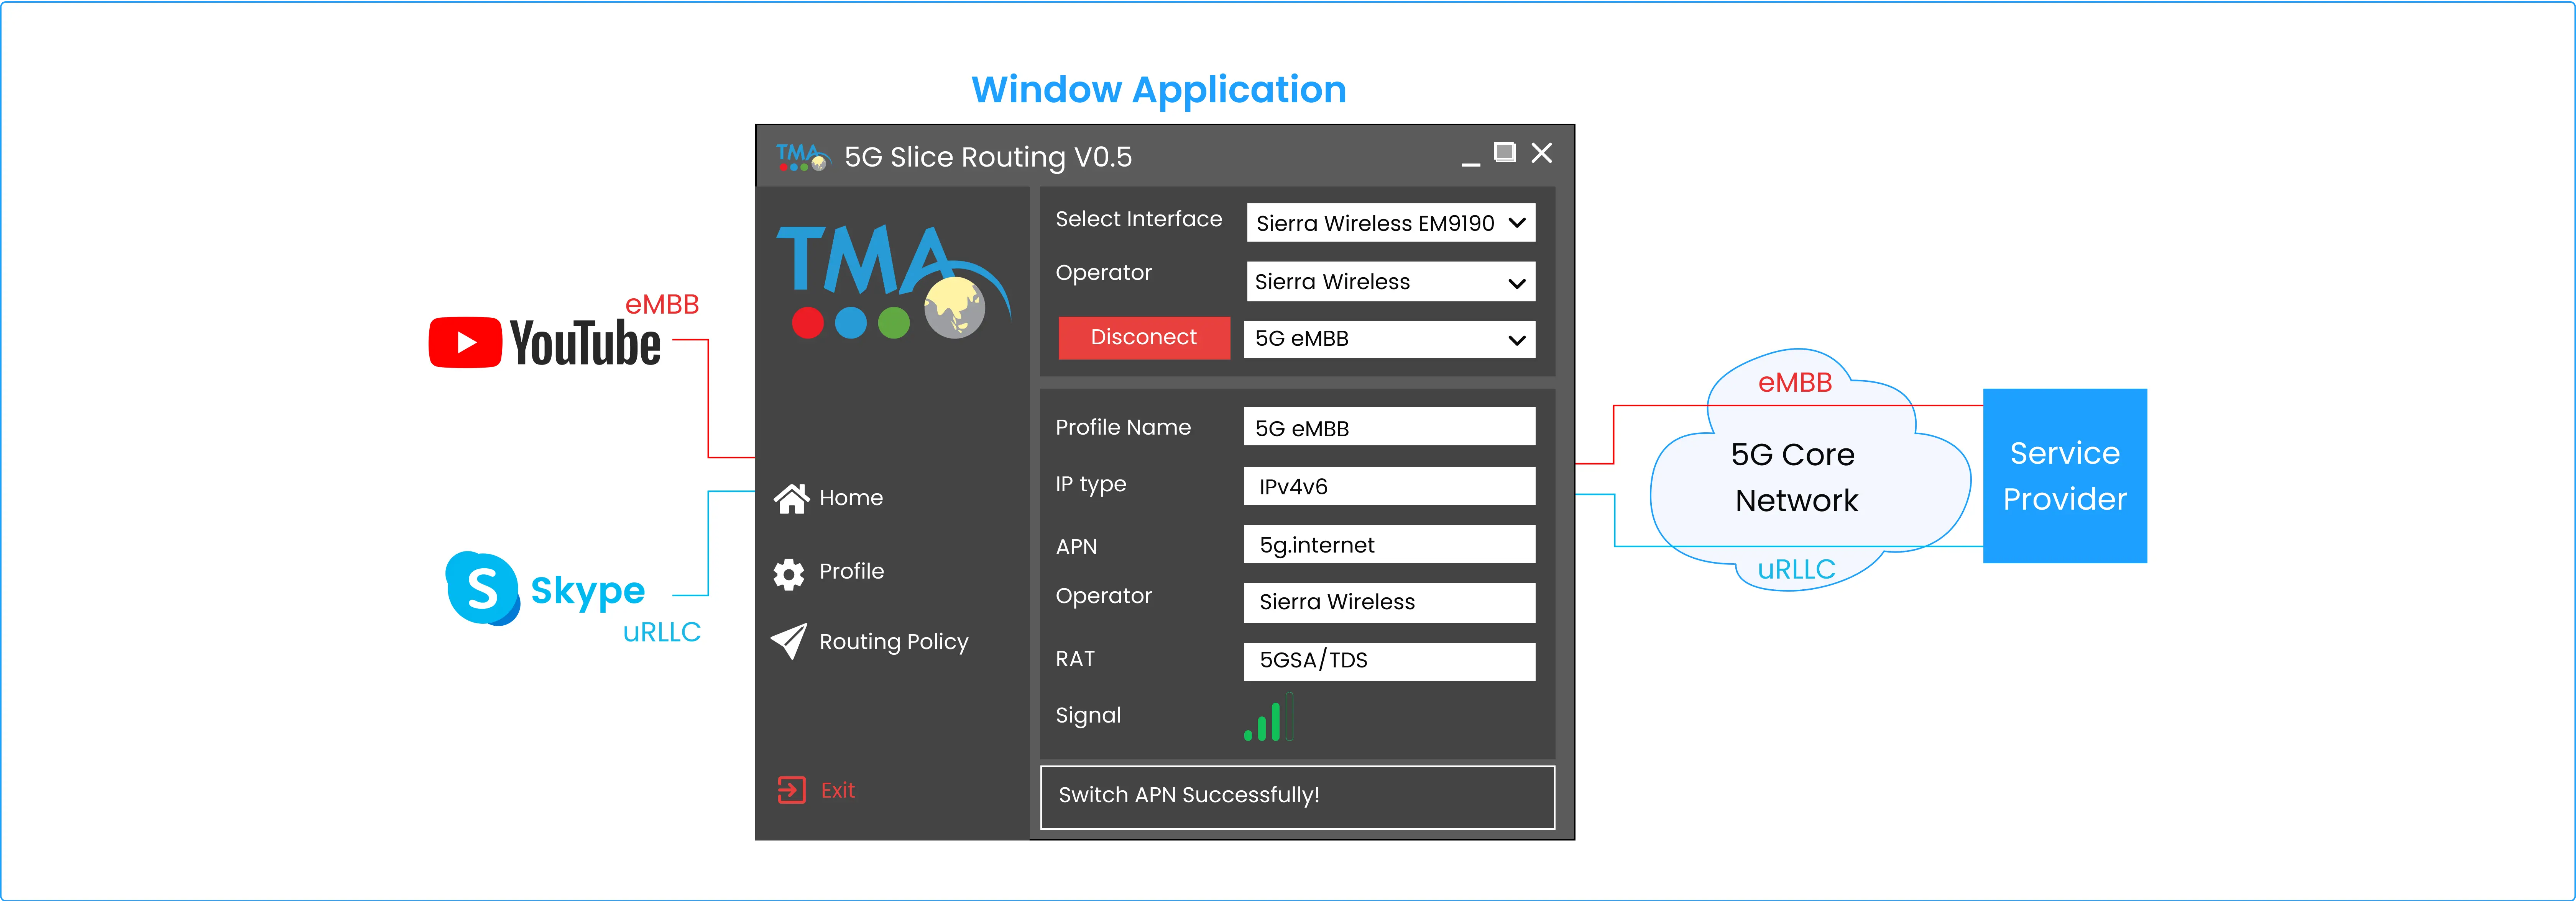
Task: Click the IP type field IPv4v6
Action: 1390,486
